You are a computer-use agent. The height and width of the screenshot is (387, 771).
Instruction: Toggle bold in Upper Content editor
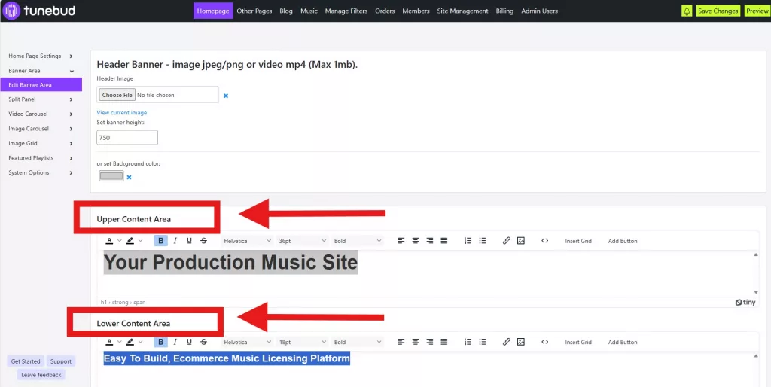[160, 241]
